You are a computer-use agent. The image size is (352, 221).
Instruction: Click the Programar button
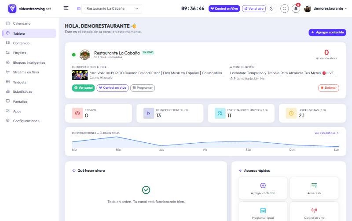tap(143, 88)
